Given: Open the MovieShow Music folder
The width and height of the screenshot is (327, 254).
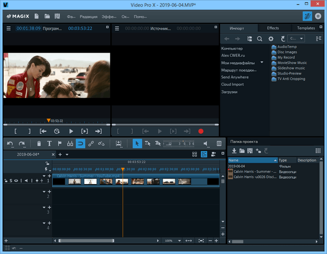Looking at the screenshot, I should pyautogui.click(x=291, y=63).
